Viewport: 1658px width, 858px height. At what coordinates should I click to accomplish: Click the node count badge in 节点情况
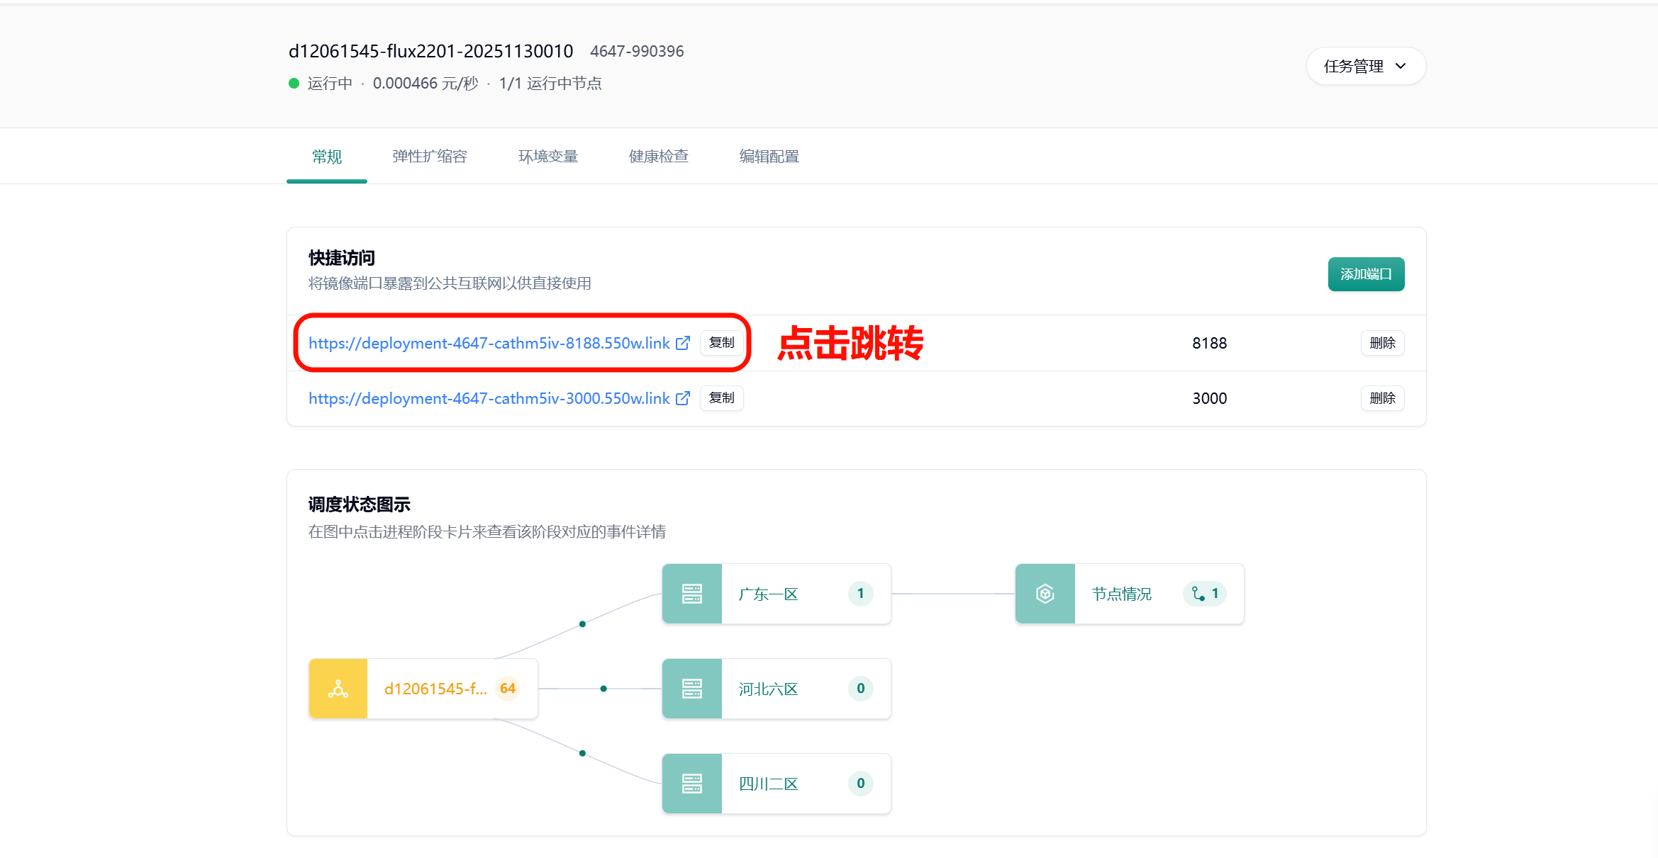pos(1205,594)
